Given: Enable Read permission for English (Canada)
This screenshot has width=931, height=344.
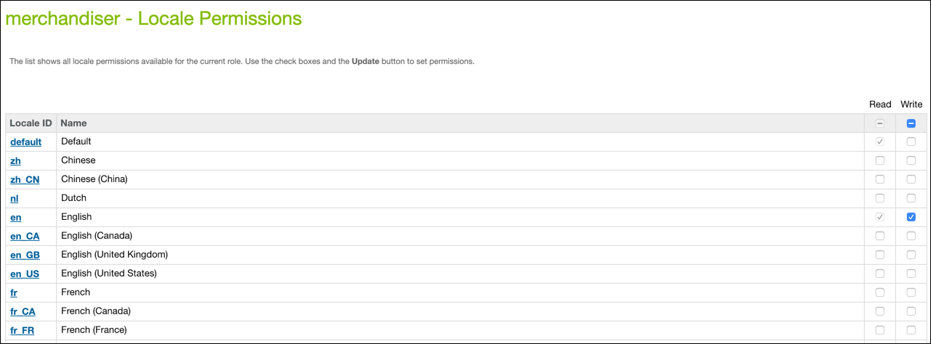Looking at the screenshot, I should pos(880,236).
